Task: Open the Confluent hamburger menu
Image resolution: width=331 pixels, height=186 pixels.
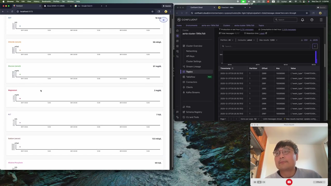Action: pos(321,20)
